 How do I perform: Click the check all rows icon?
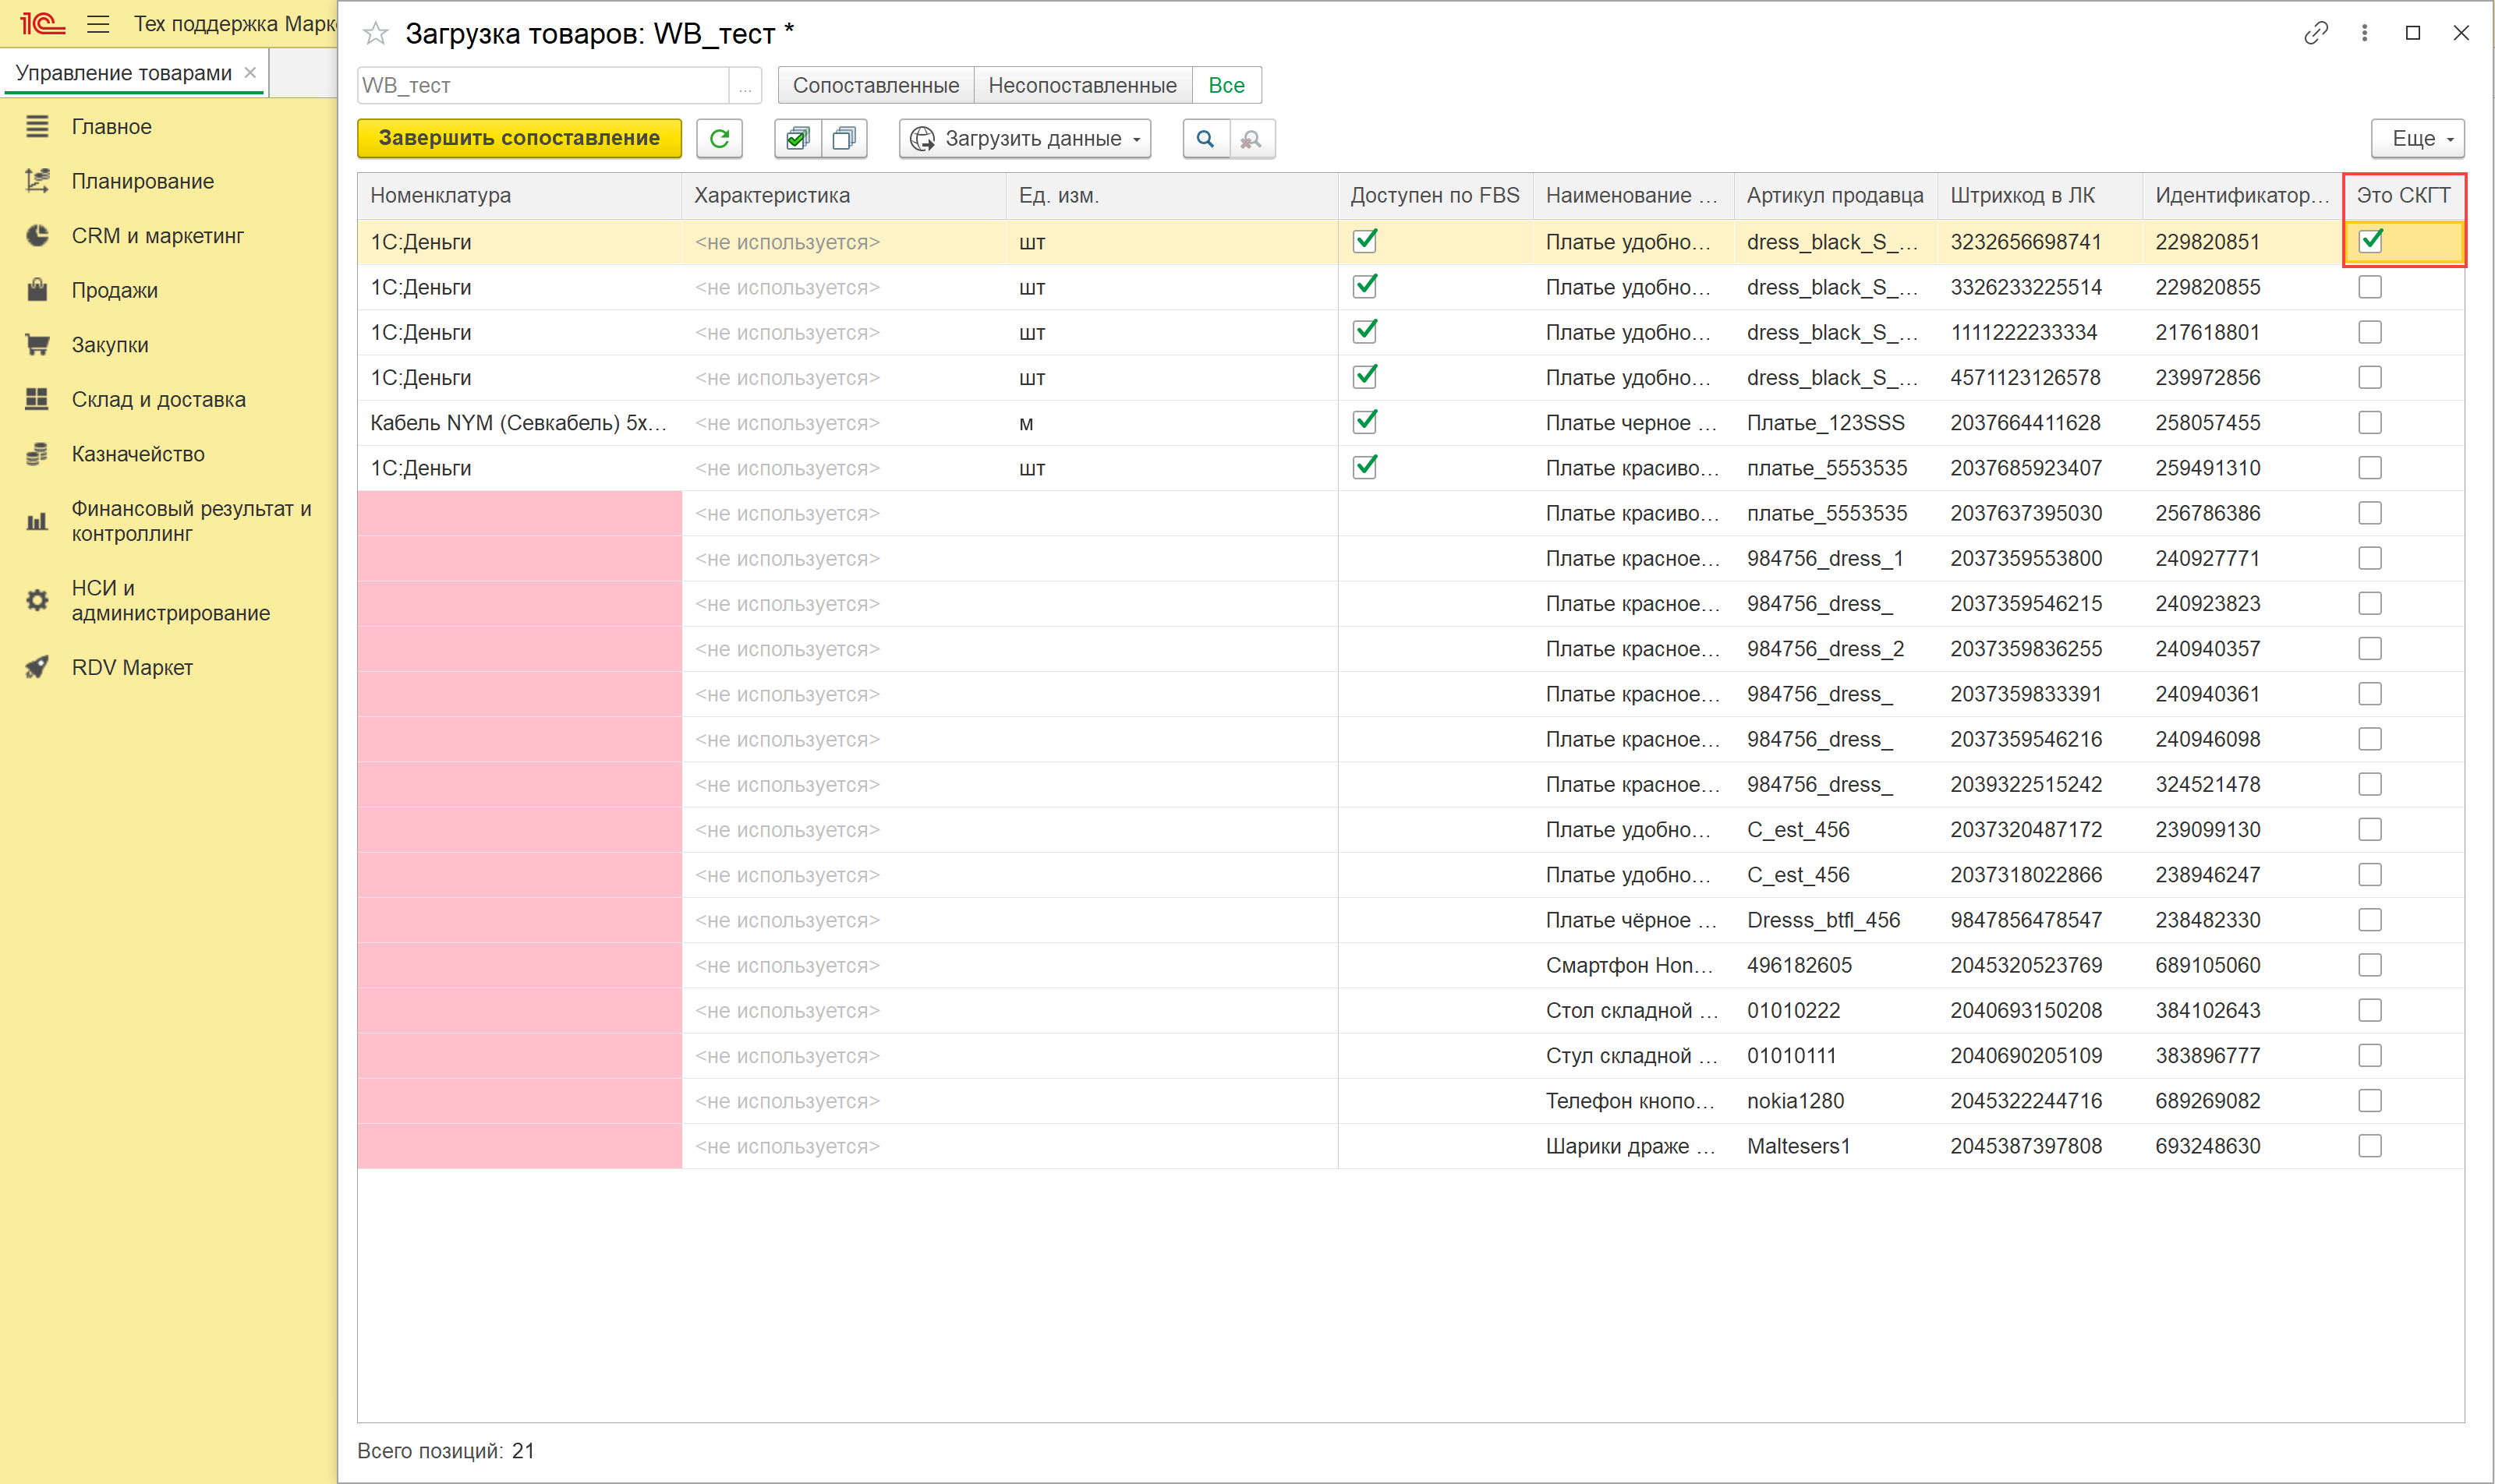tap(798, 139)
